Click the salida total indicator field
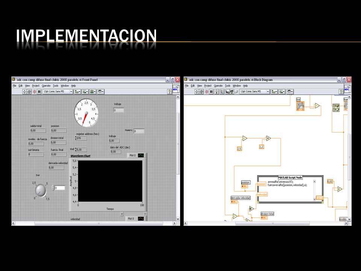Viewport: 361px width, 271px height. pyautogui.click(x=38, y=131)
